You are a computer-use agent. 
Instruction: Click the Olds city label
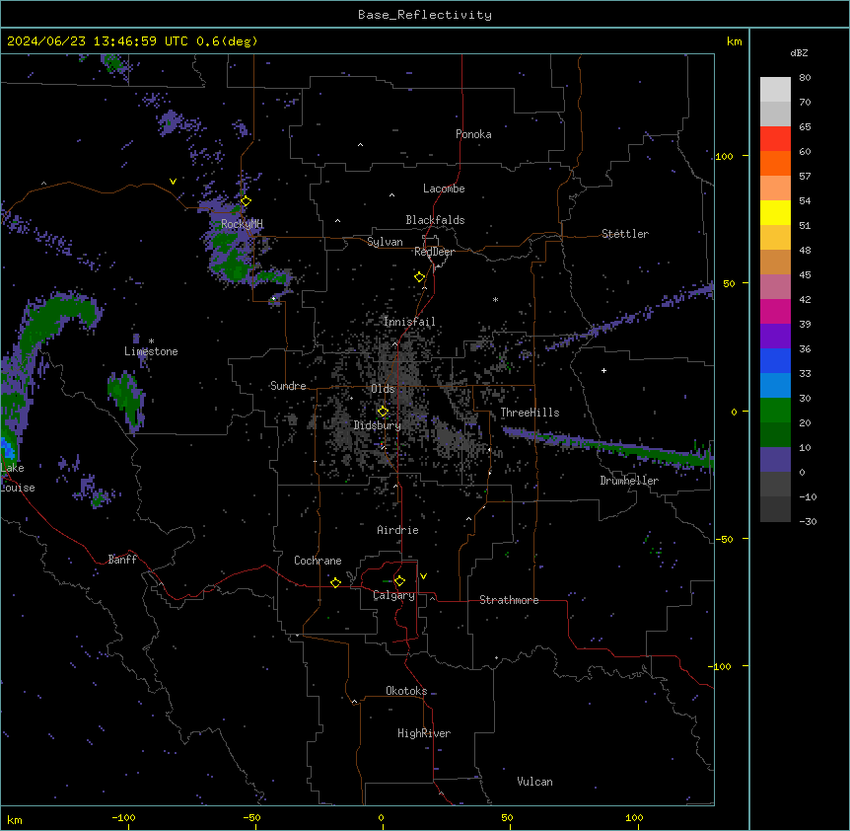383,389
